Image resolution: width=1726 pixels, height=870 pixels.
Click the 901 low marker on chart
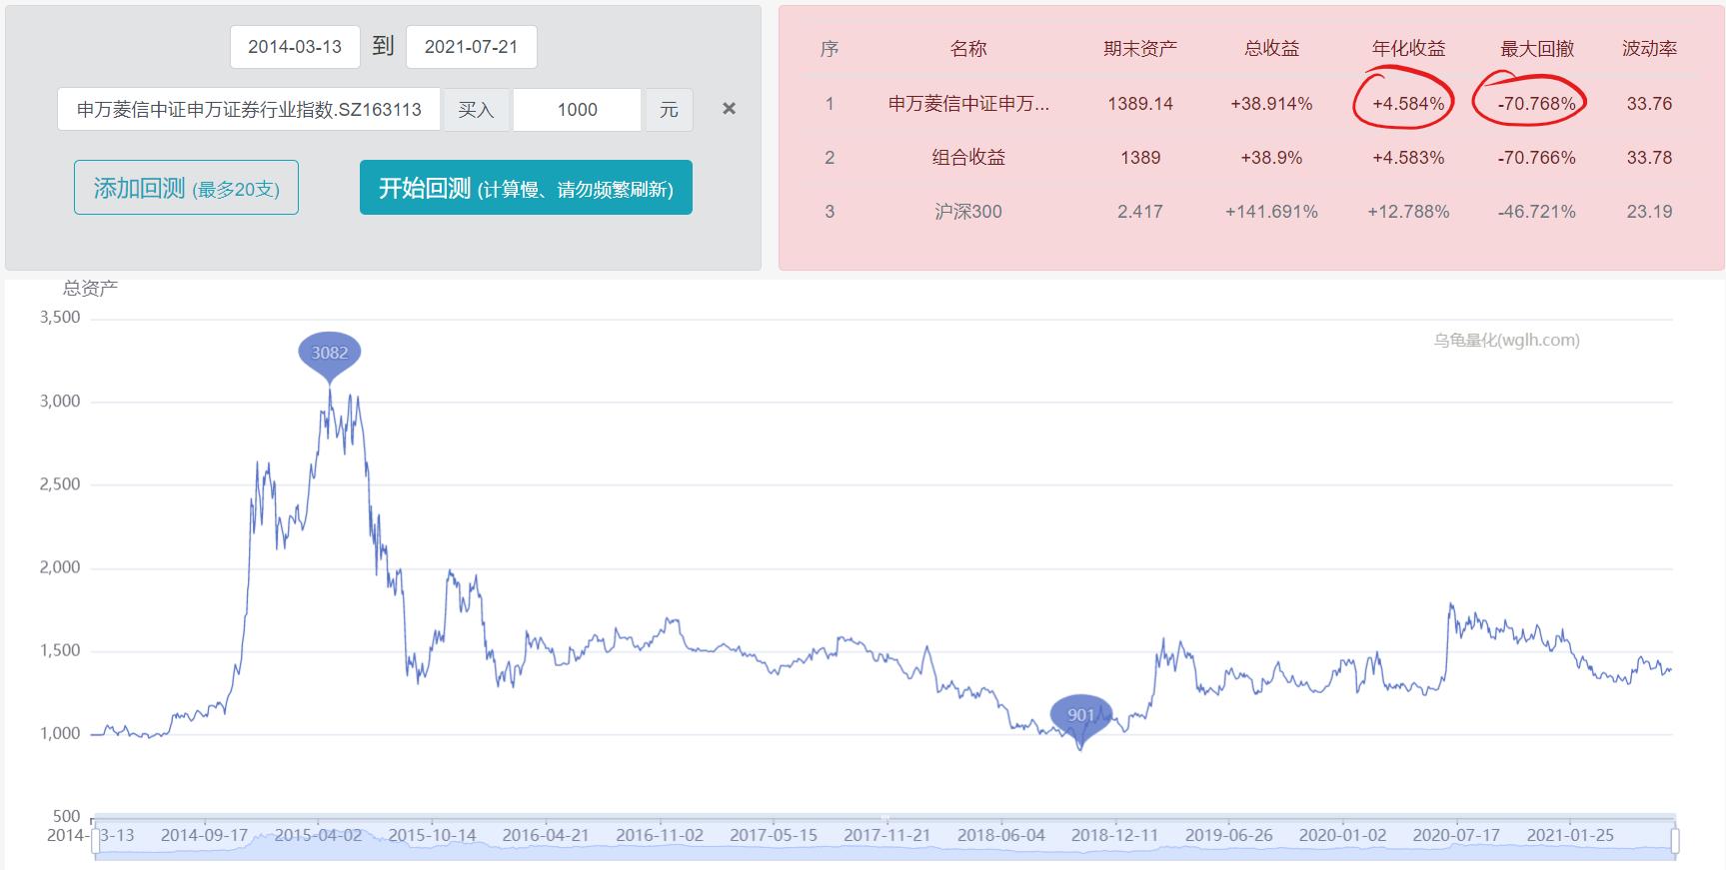pyautogui.click(x=1081, y=719)
